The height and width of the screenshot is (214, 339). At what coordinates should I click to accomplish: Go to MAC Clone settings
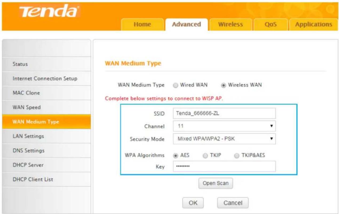46,93
